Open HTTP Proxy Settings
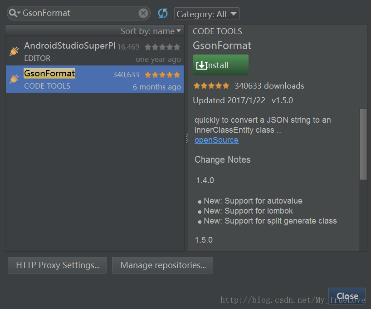The height and width of the screenshot is (309, 371). (57, 265)
